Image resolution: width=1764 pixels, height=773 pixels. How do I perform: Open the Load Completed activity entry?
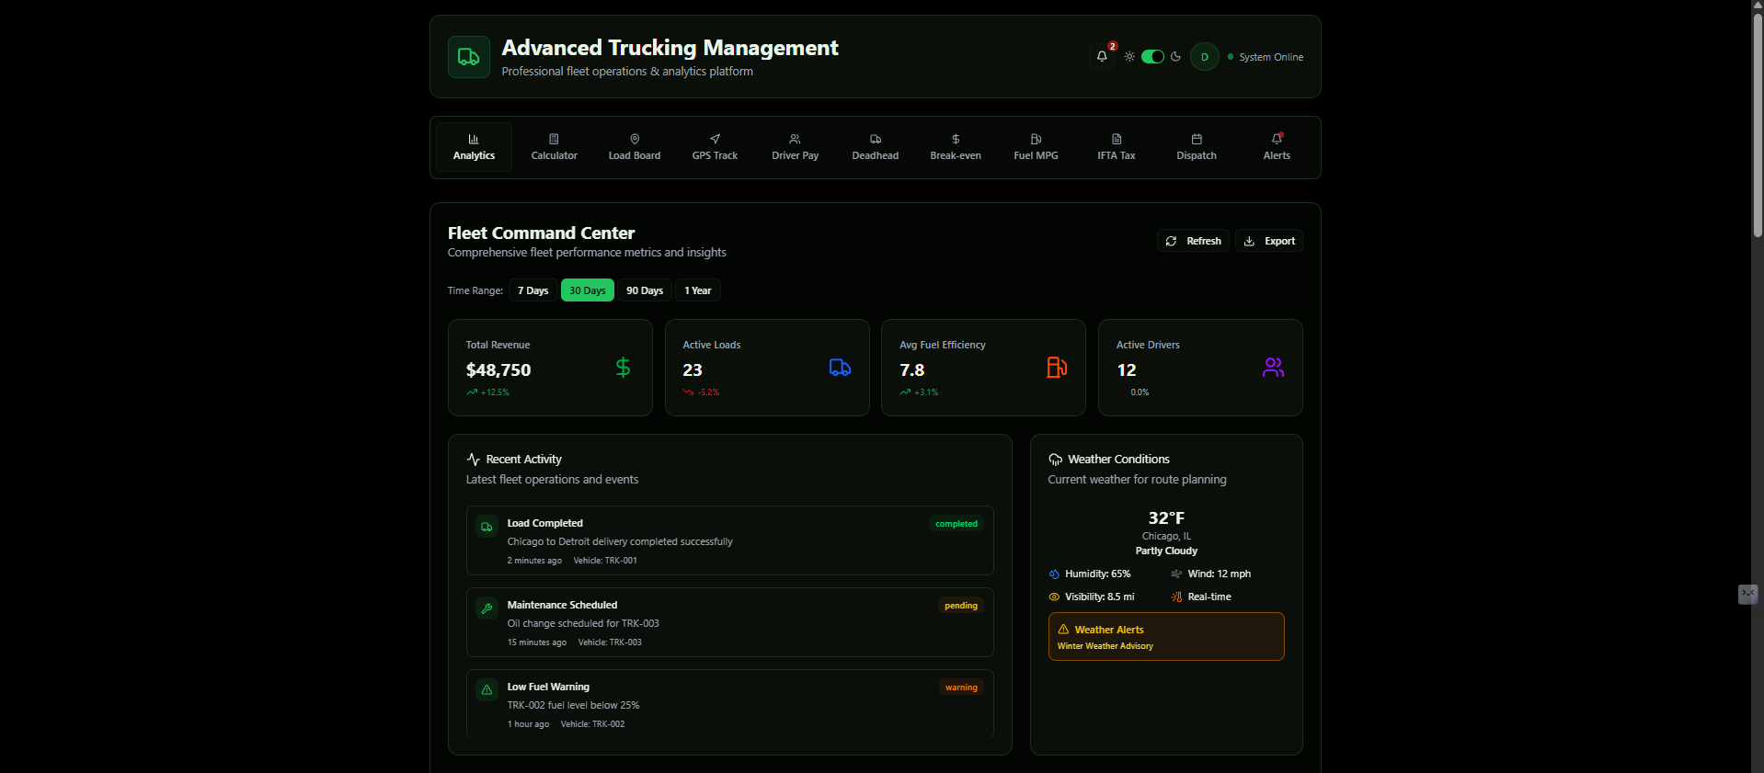point(730,540)
